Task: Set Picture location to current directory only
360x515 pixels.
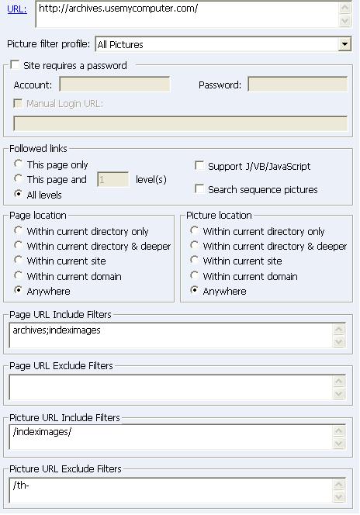Action: pyautogui.click(x=195, y=231)
